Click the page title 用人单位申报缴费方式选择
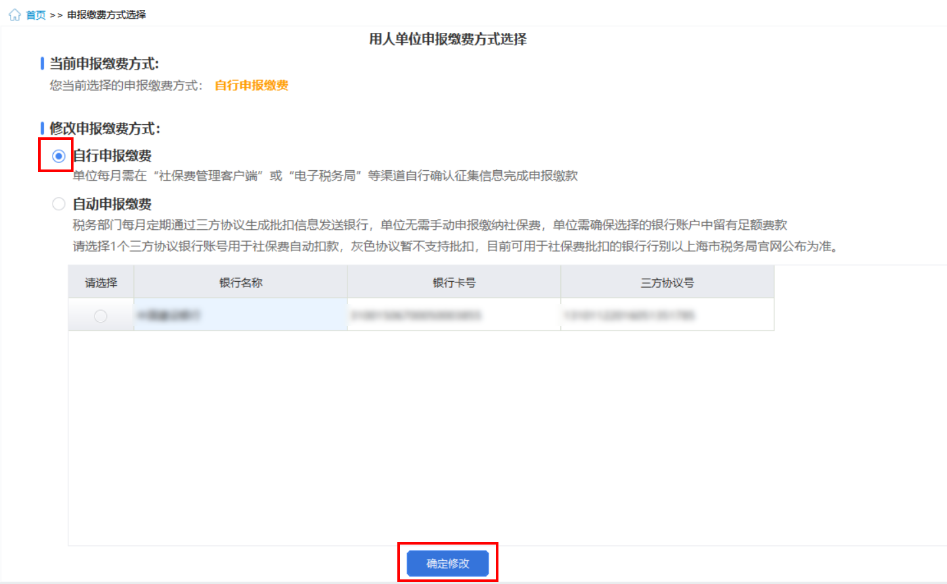 (448, 39)
